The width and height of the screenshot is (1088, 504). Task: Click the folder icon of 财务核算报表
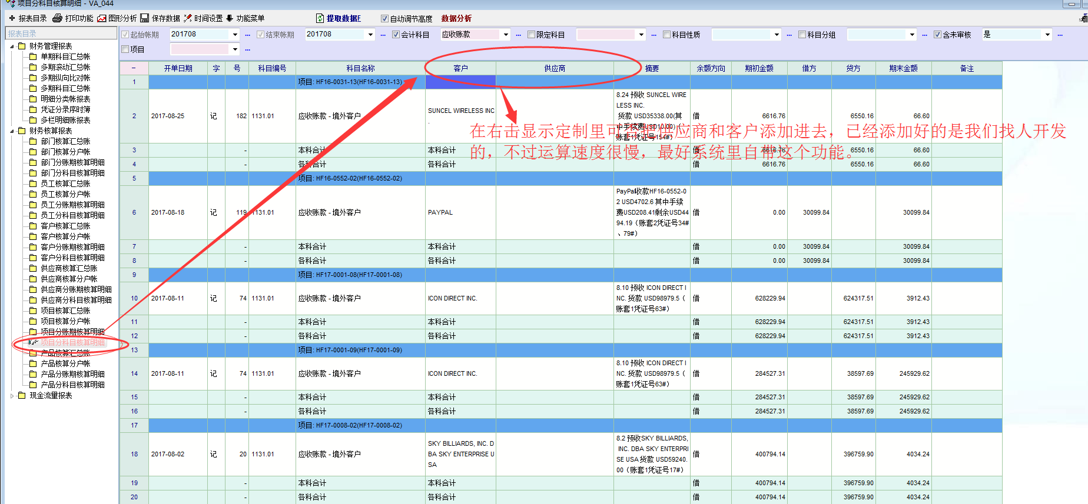pyautogui.click(x=22, y=131)
